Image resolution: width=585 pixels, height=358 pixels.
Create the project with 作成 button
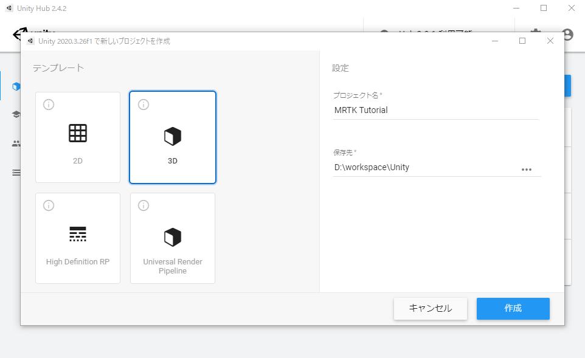click(x=513, y=308)
